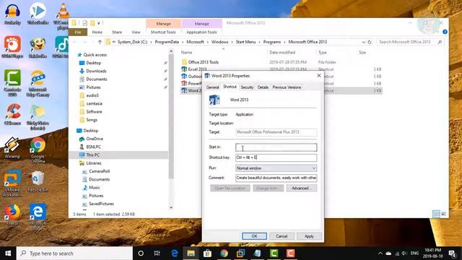
Task: Open the VMware Workstation desktop icon
Action: tap(12, 183)
